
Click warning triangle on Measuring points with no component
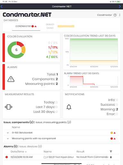115,139
